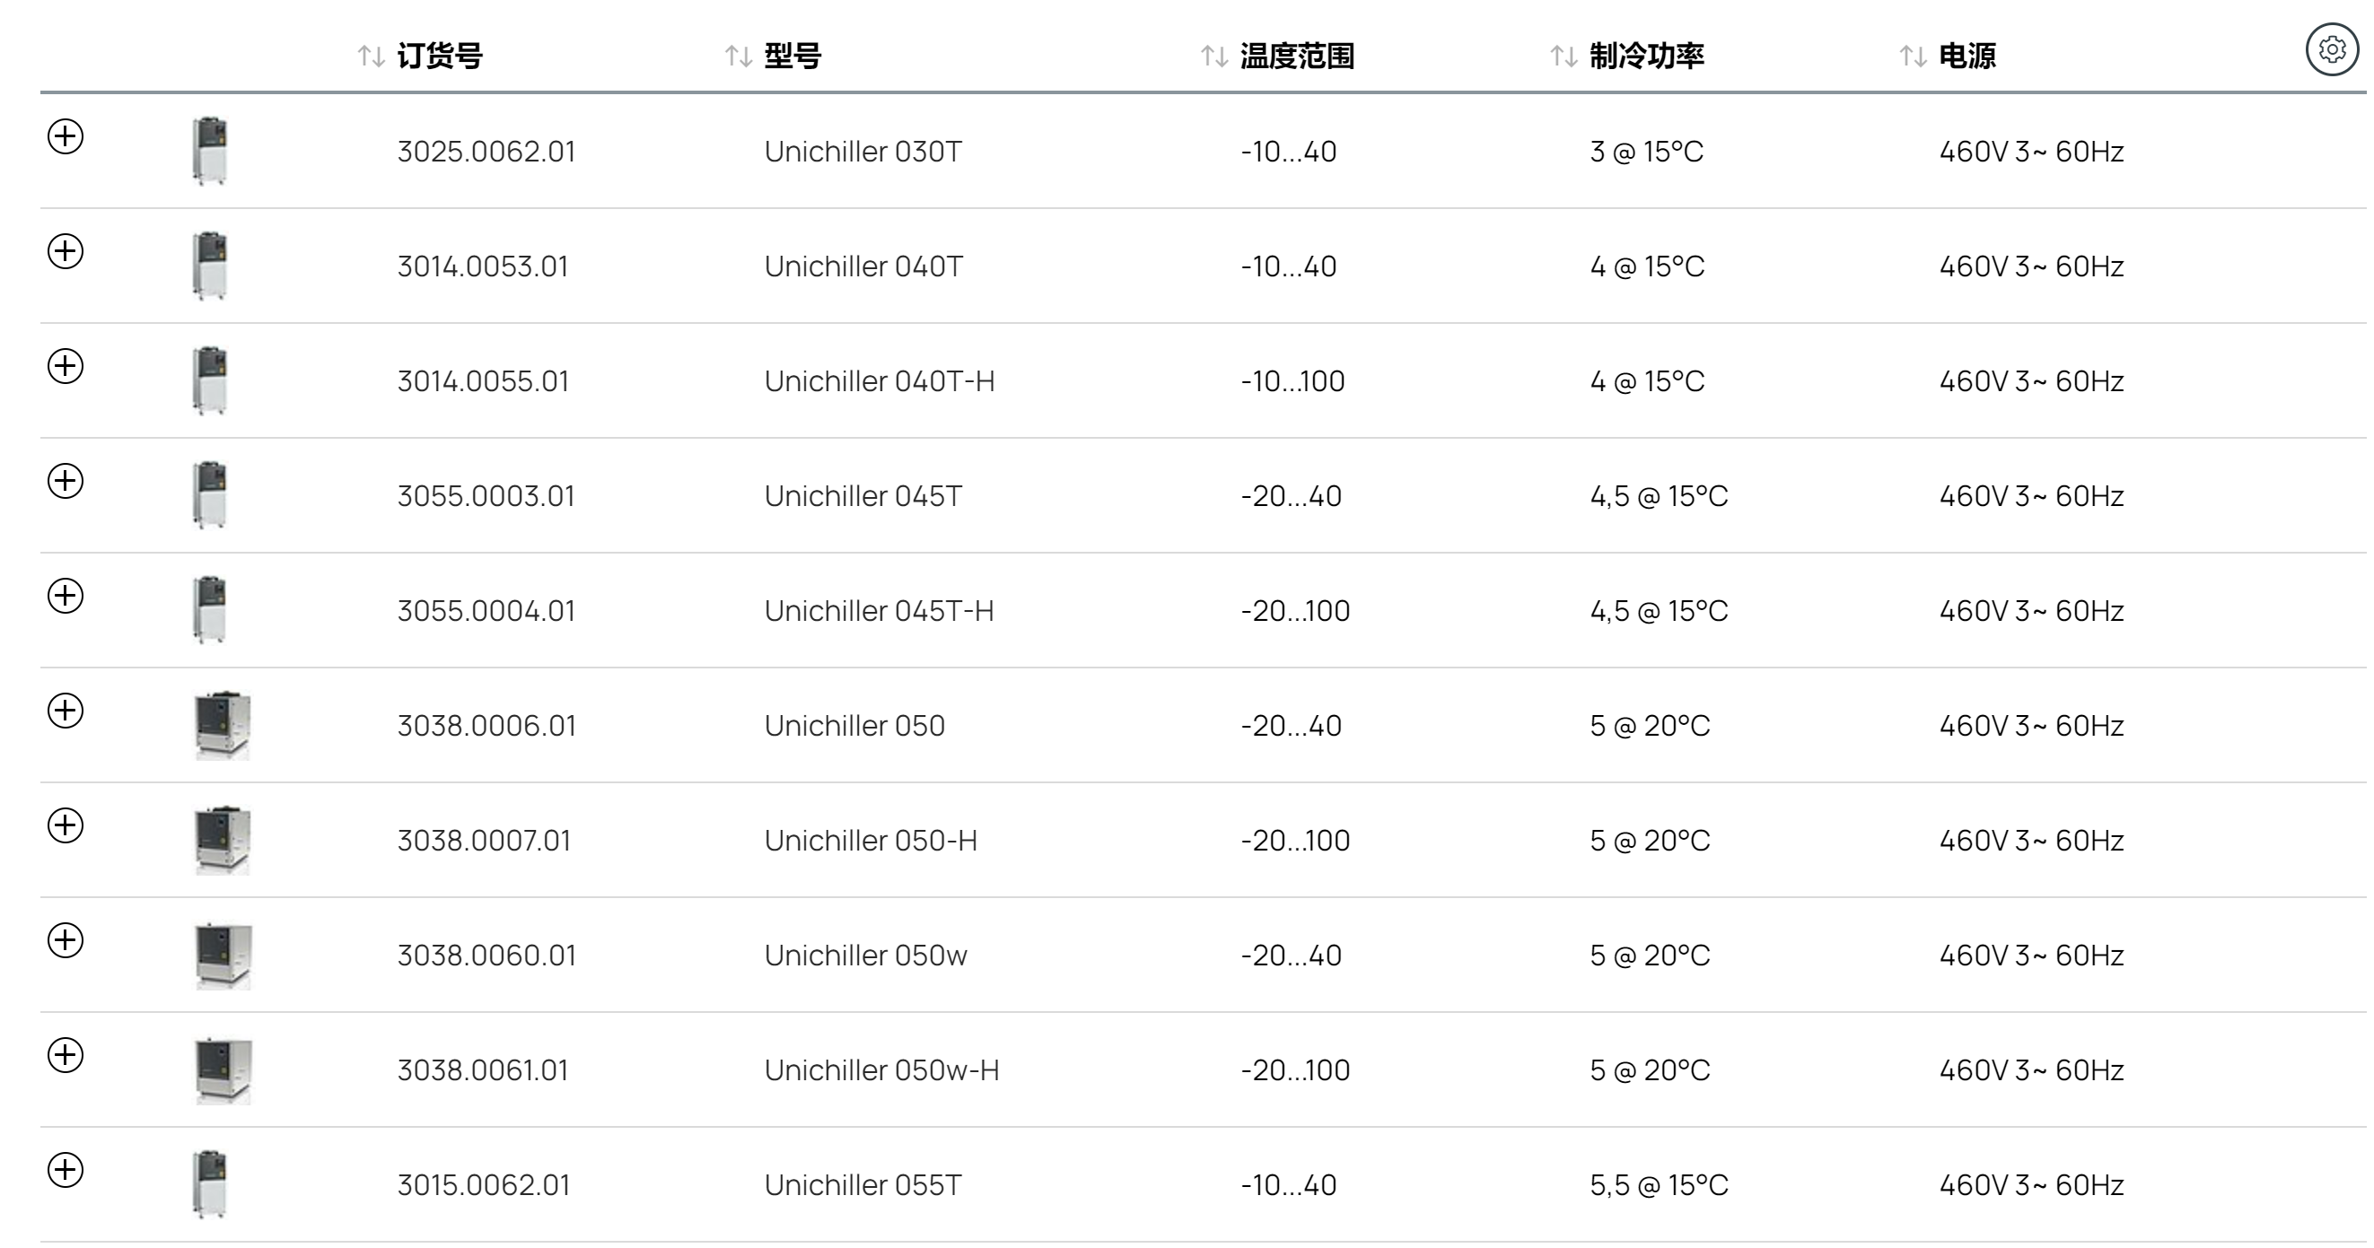Expand row for Unichiller 050w-H
This screenshot has height=1248, width=2374.
click(66, 1054)
